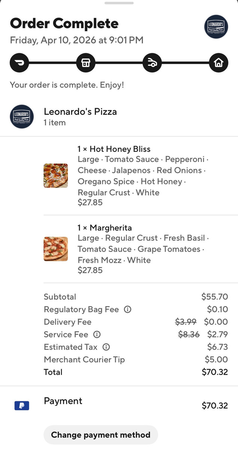The image size is (238, 450).
Task: Tap Leonardo's Pizza logo beside store name
Action: tap(22, 117)
